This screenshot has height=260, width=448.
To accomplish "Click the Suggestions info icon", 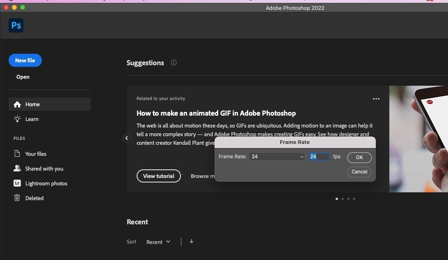I will pyautogui.click(x=174, y=63).
